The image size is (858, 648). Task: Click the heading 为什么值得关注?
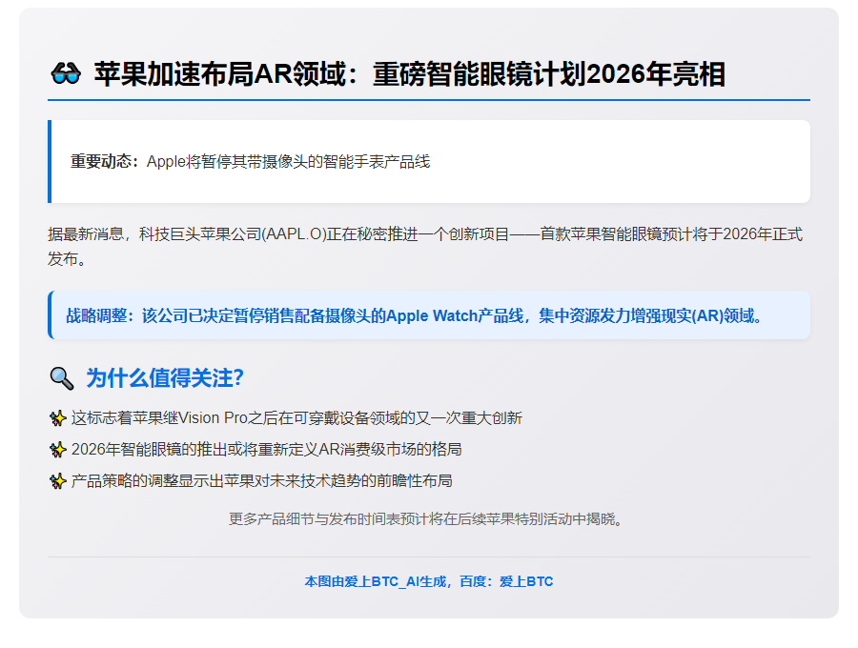pyautogui.click(x=165, y=378)
